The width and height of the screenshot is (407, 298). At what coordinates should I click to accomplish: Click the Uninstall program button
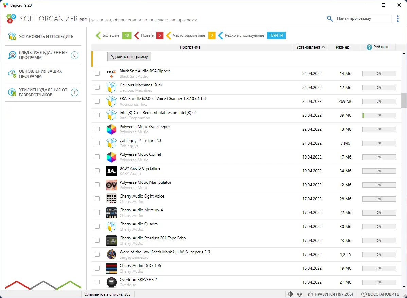point(129,57)
